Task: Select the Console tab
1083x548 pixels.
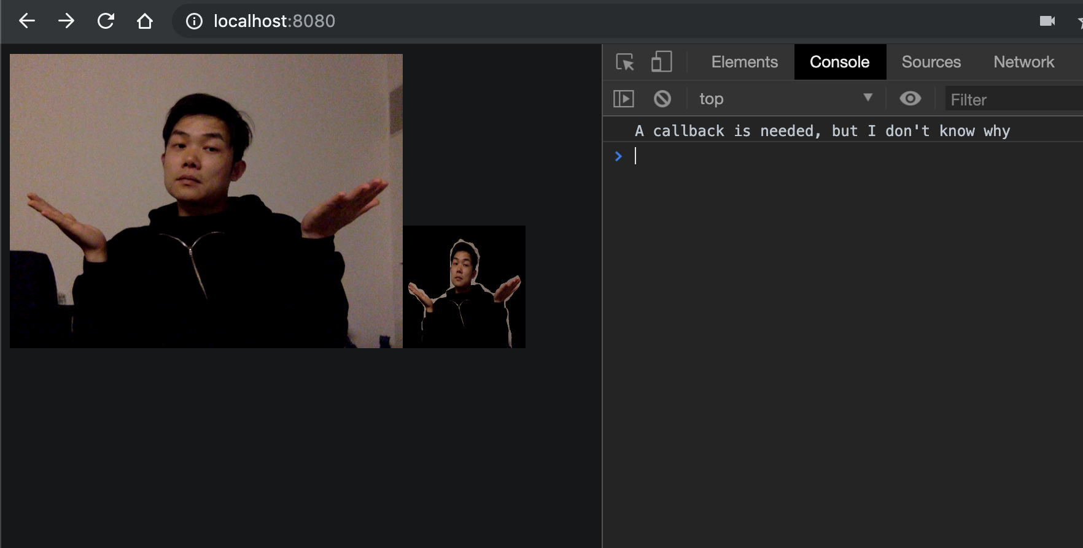Action: click(x=840, y=62)
